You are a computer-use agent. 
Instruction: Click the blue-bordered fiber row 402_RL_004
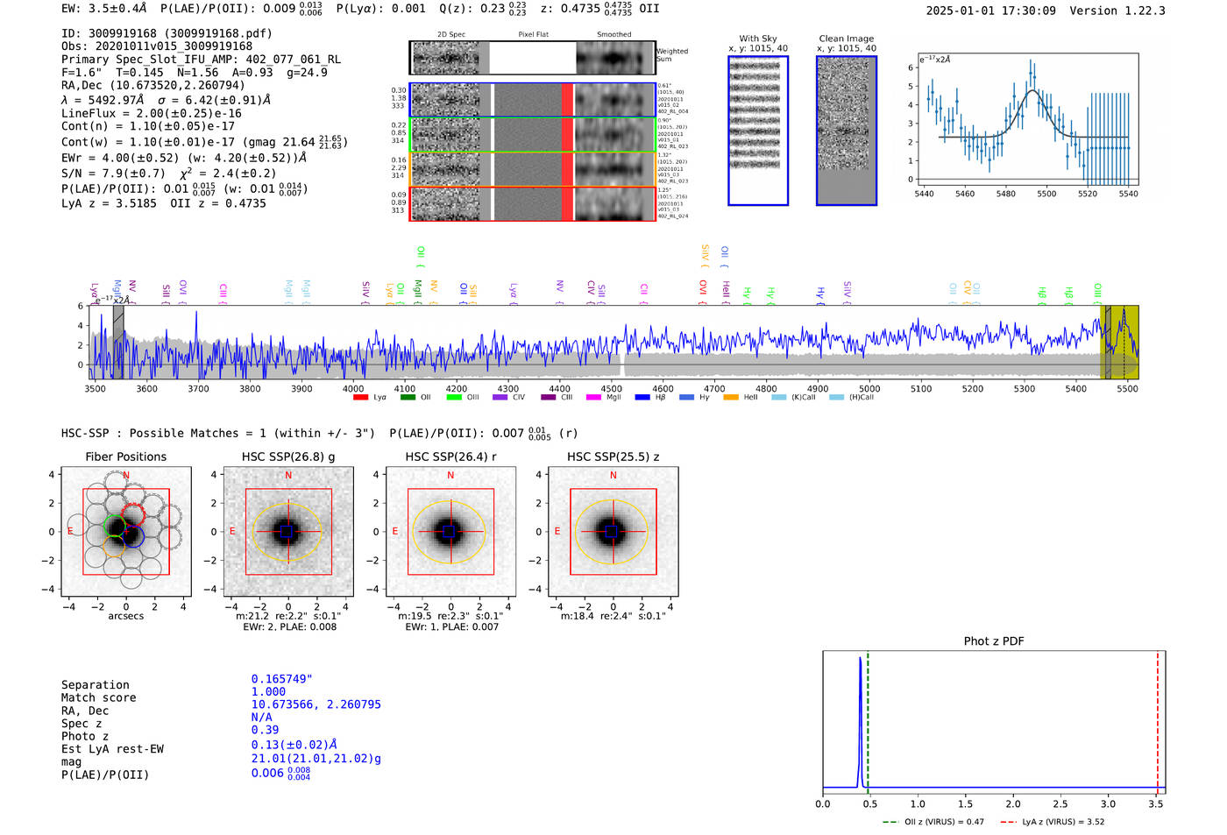pyautogui.click(x=533, y=100)
